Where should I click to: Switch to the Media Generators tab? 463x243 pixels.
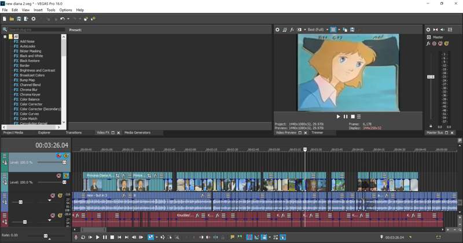137,132
